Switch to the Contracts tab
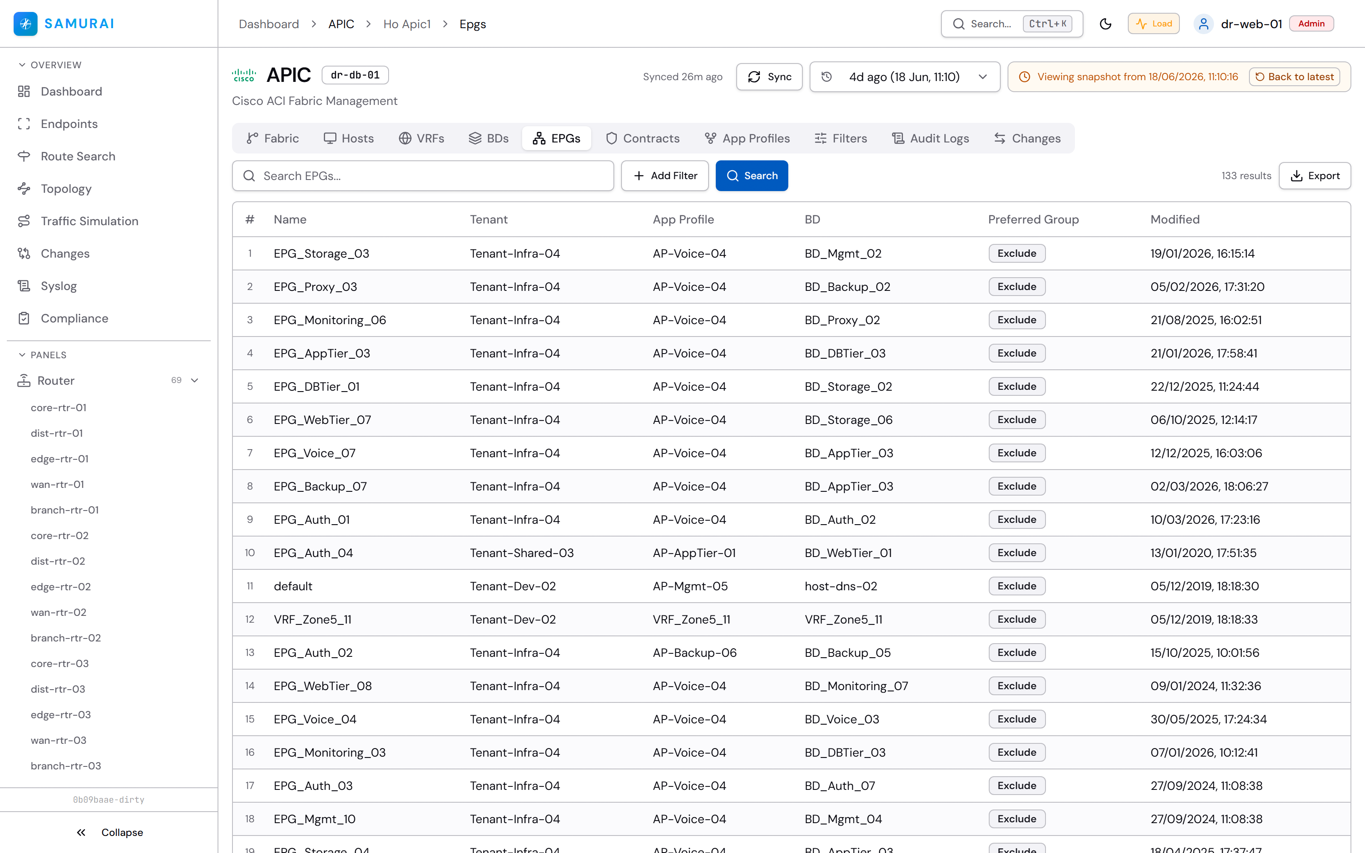Screen dimensions: 1365x853 pyautogui.click(x=642, y=138)
